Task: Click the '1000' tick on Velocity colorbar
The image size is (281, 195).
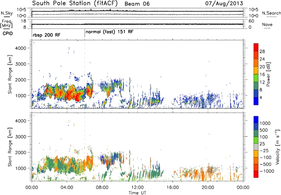Action: pyautogui.click(x=265, y=123)
